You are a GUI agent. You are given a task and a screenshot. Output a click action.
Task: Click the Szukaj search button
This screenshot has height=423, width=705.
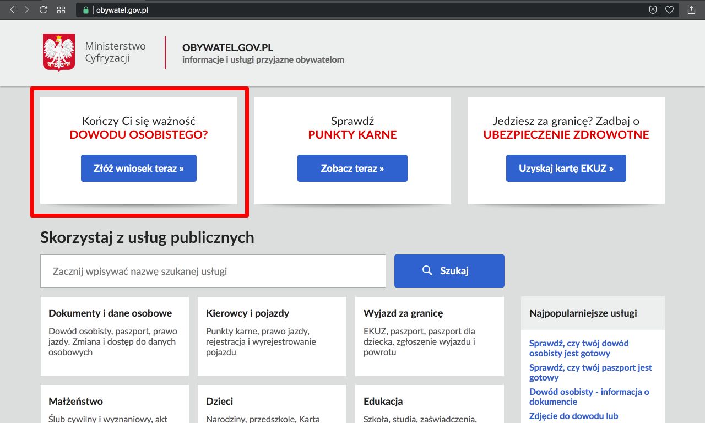pos(449,271)
